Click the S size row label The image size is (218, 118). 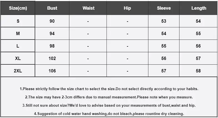(x=18, y=21)
